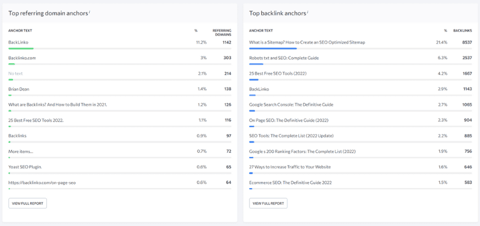Viewport: 480px width, 226px height.
Task: Open 'What are Backlinks? And How to Build Them' anchor
Action: (x=58, y=105)
